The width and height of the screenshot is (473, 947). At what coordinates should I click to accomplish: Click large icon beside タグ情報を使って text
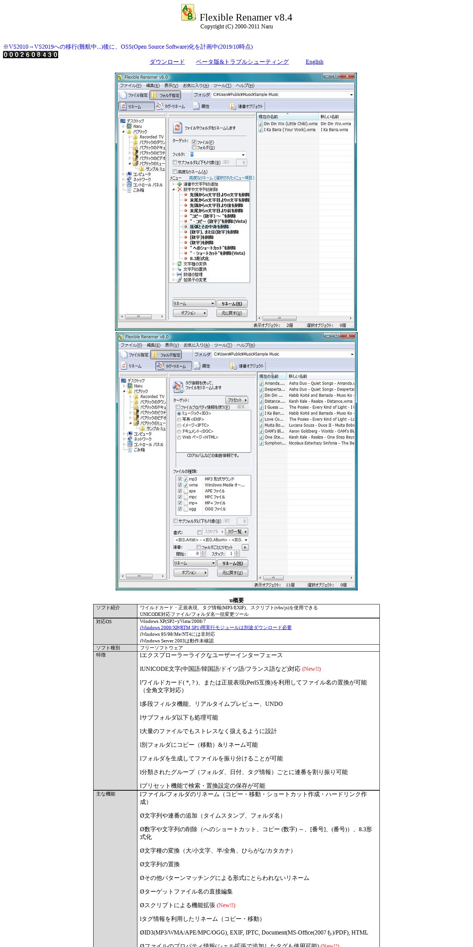point(178,386)
